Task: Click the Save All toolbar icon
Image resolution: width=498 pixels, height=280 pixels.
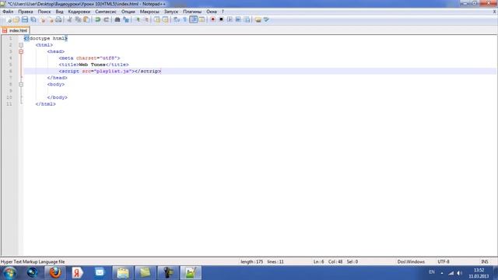Action: point(33,19)
